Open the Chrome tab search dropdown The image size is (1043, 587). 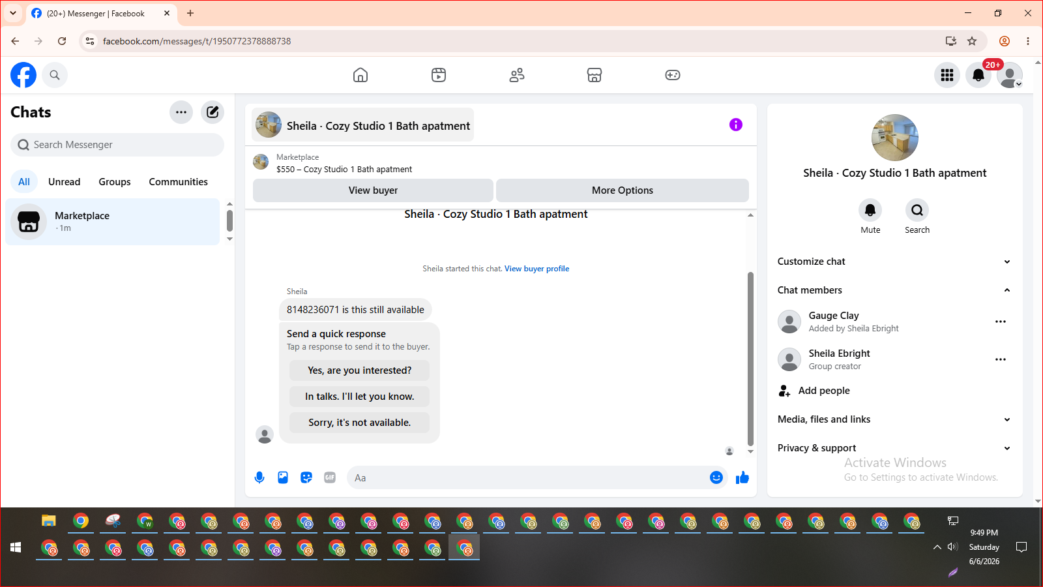point(13,13)
